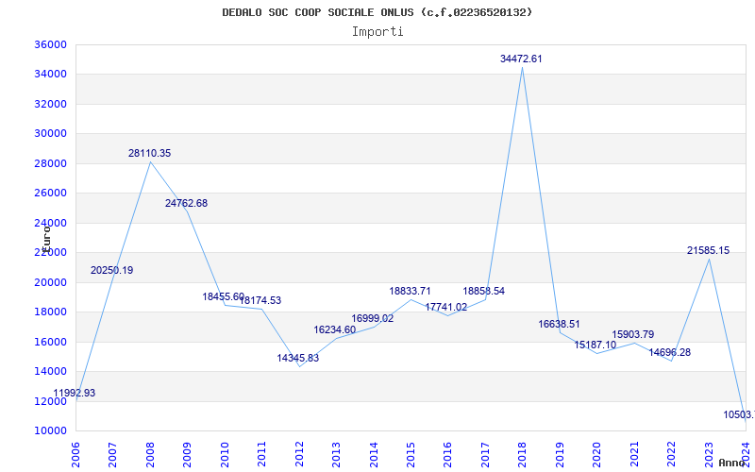Click x-axis year 2018
Viewport: 755px width, 472px height.
click(523, 454)
